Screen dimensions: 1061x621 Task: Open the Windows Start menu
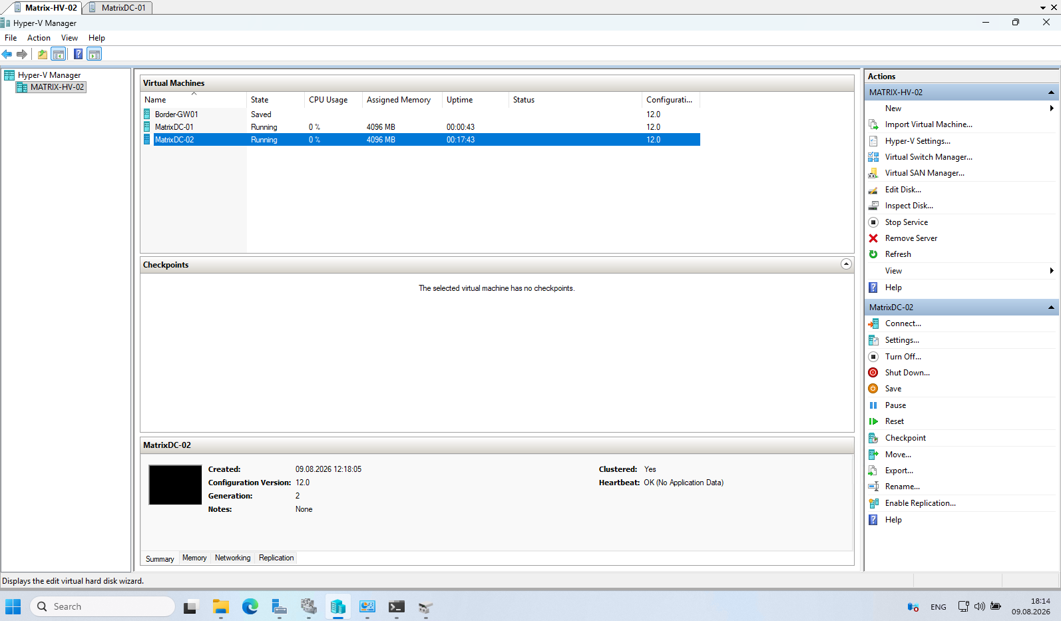(13, 606)
